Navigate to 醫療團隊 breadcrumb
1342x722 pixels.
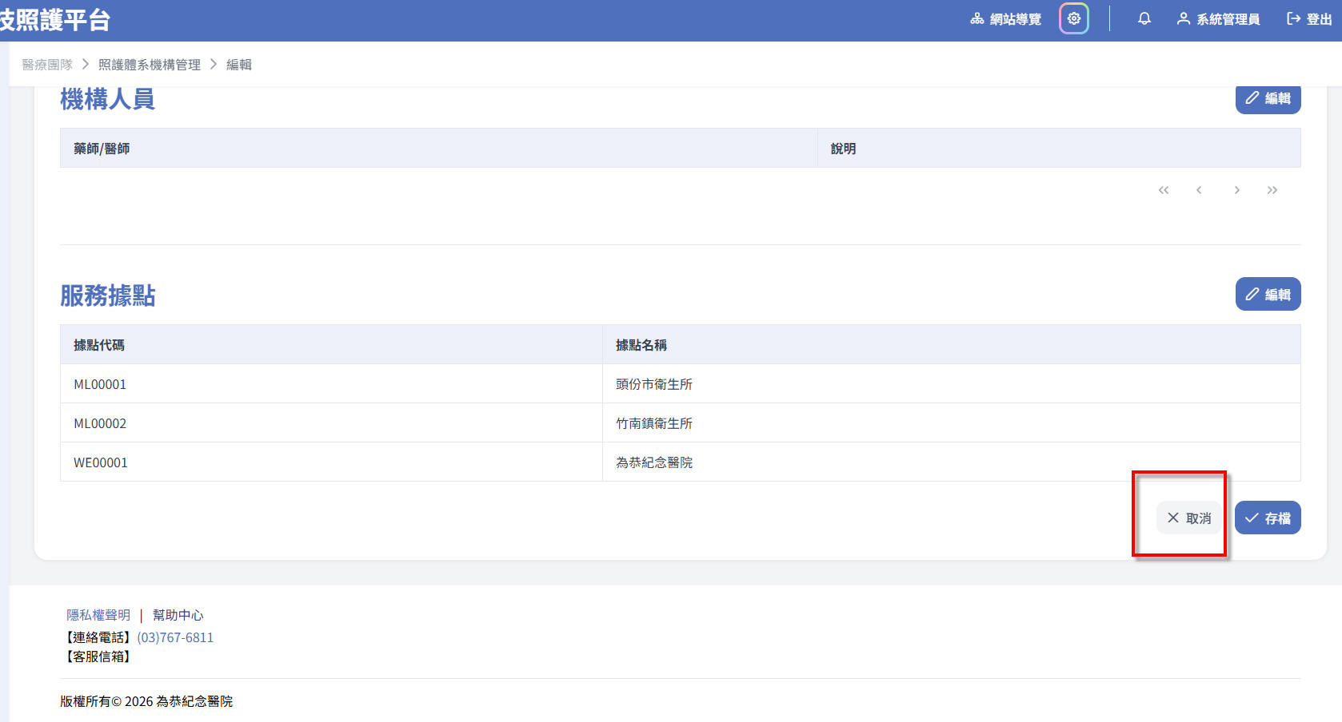coord(47,65)
